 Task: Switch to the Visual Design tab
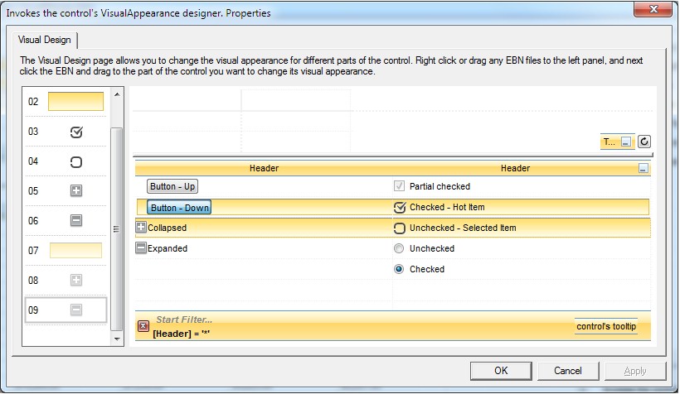46,40
